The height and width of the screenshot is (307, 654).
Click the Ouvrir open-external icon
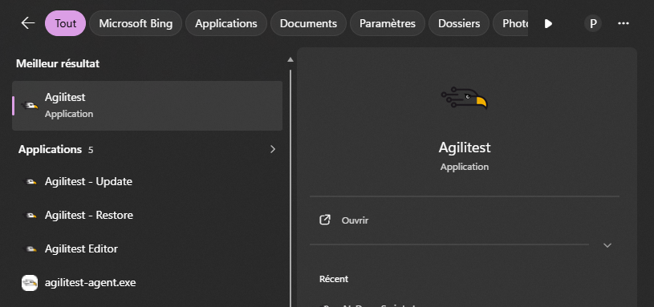point(324,220)
